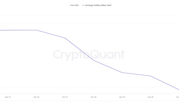The height and width of the screenshot is (102, 179).
Task: Toggle the Price USD legend series
Action: coord(75,5)
